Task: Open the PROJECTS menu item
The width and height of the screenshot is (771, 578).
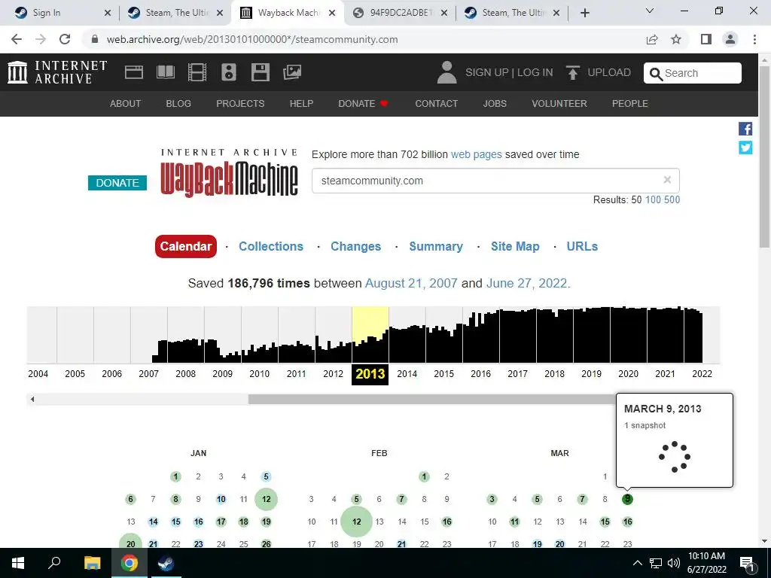Action: tap(240, 104)
